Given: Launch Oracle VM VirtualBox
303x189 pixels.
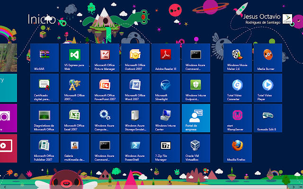Looking at the screenshot, I should pos(196,148).
